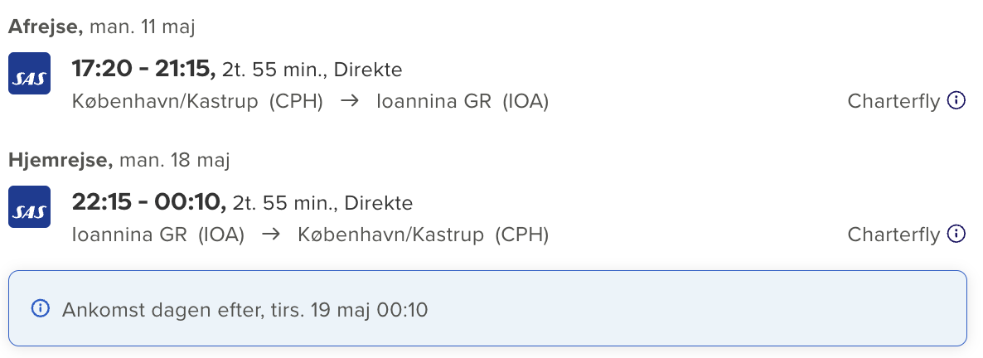
Task: Open the Charterfly info icon for the Hjemrejse flight
Action: 956,235
